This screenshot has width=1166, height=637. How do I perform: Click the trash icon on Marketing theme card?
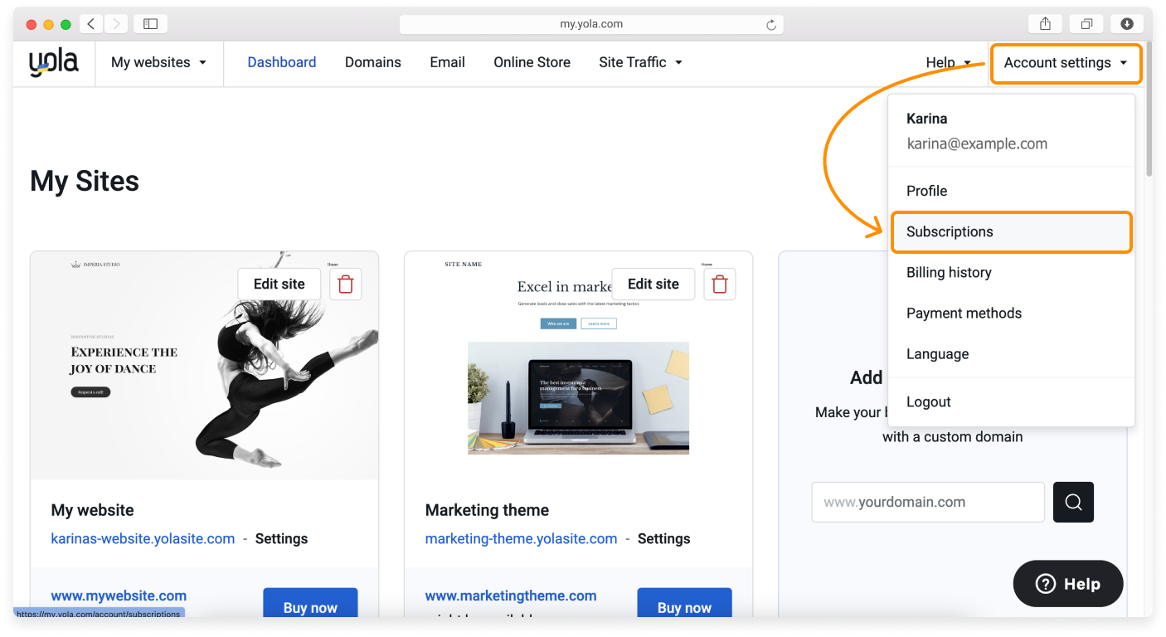point(719,284)
